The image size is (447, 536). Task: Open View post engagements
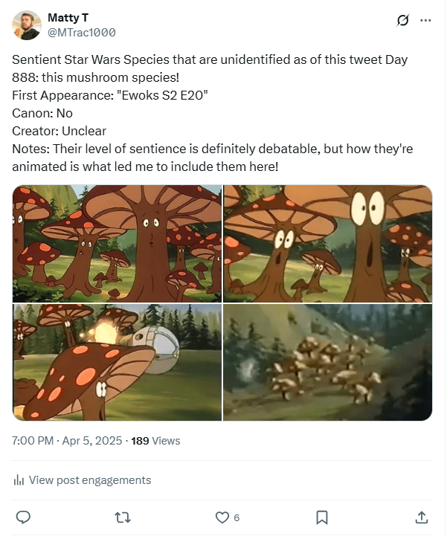point(89,480)
